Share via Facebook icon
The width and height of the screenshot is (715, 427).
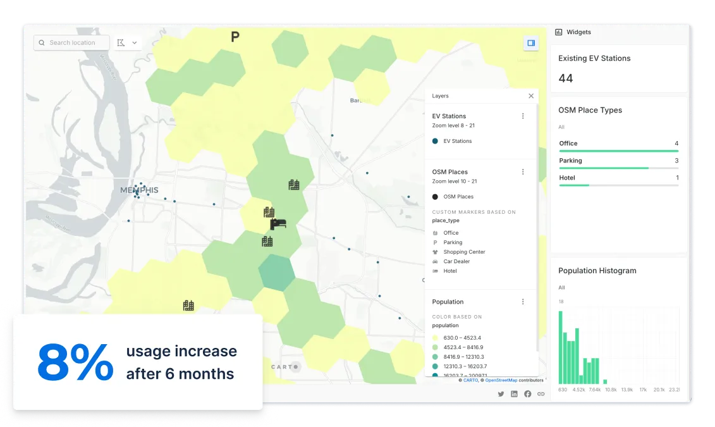528,394
